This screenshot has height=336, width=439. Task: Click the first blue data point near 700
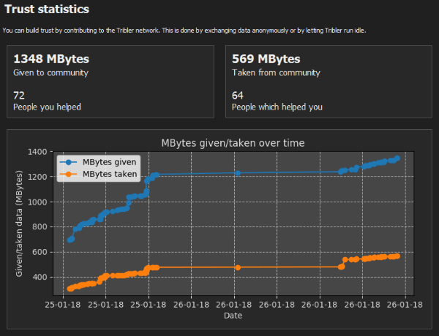[70, 240]
